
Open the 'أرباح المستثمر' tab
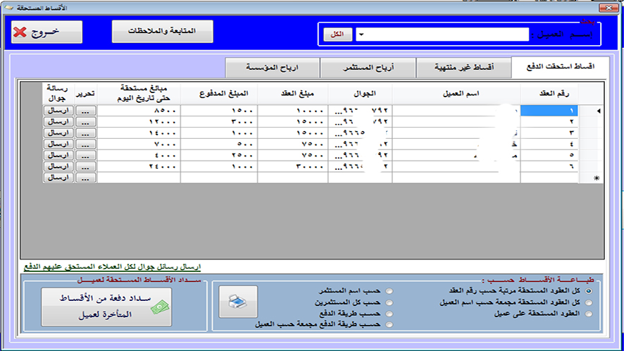[368, 68]
